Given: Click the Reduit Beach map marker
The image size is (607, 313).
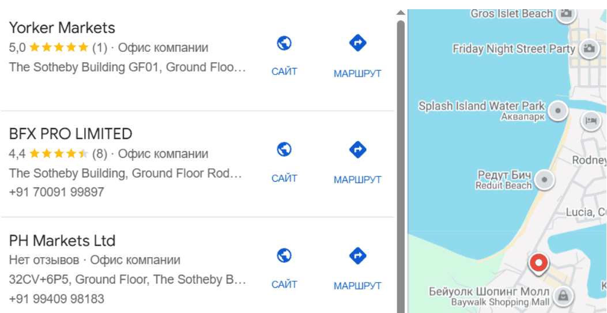Looking at the screenshot, I should (544, 180).
